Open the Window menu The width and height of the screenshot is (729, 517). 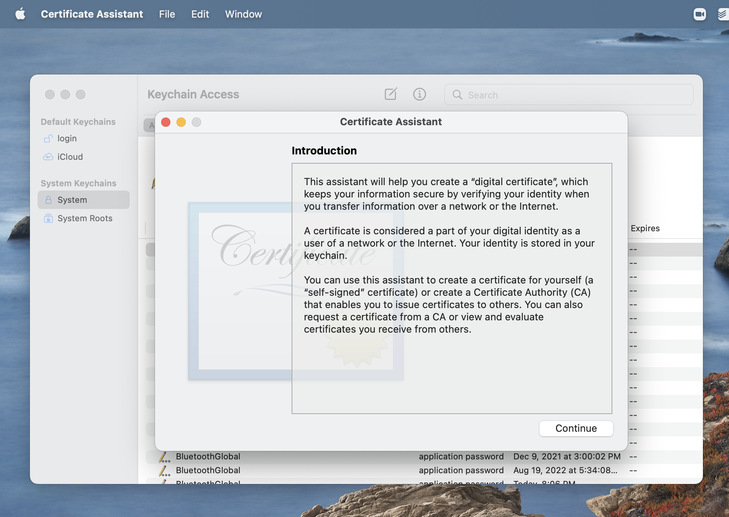pyautogui.click(x=243, y=14)
